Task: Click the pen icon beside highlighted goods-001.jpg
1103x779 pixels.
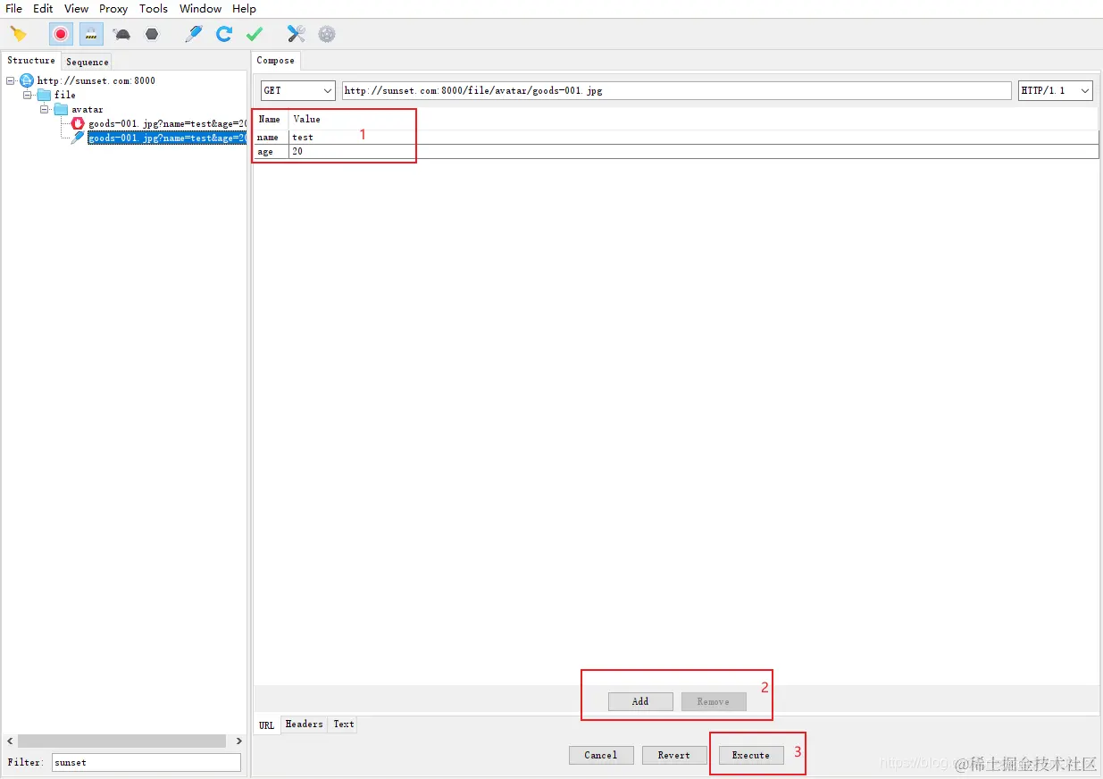Action: pyautogui.click(x=78, y=138)
